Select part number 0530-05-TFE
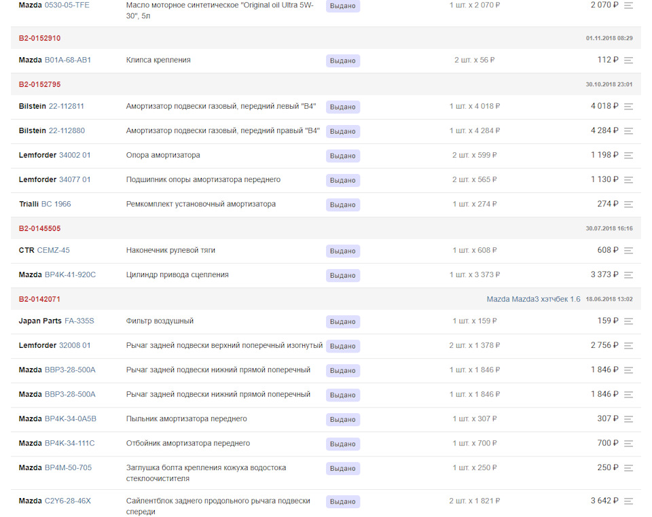The width and height of the screenshot is (652, 517). click(x=67, y=5)
